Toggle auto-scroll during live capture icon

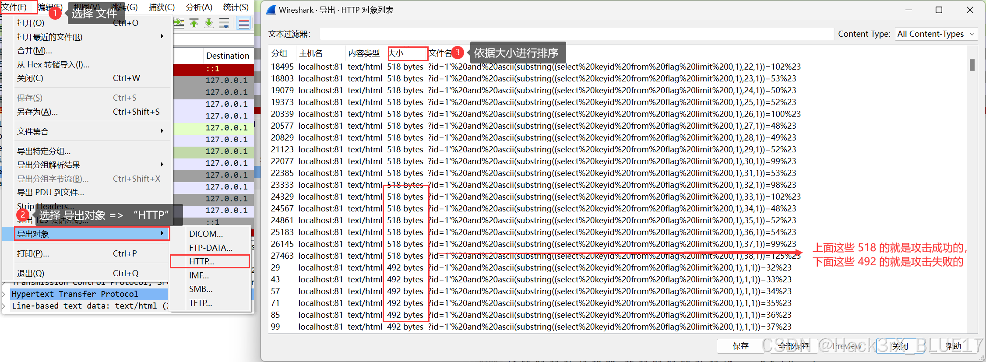pyautogui.click(x=224, y=23)
